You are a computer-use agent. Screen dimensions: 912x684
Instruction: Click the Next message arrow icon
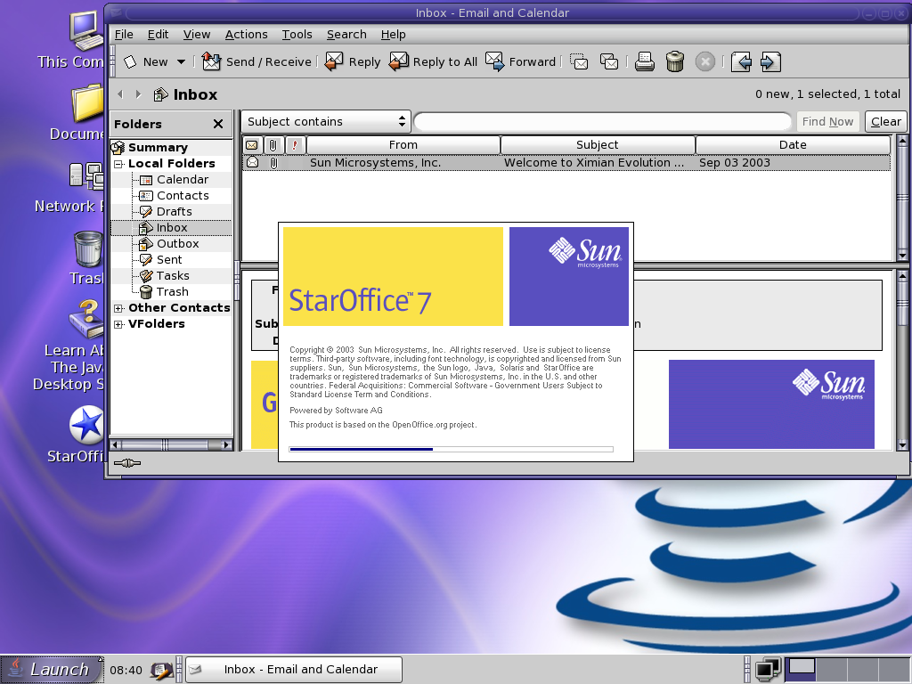[770, 61]
